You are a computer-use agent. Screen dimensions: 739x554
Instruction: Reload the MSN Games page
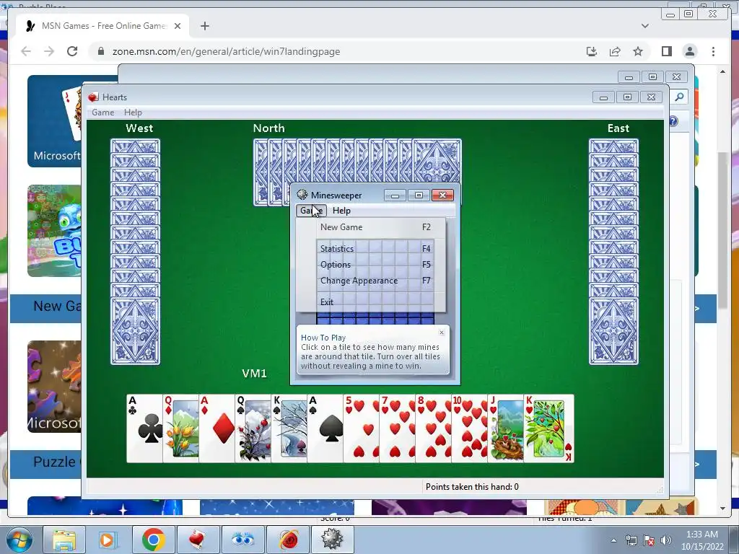coord(72,51)
